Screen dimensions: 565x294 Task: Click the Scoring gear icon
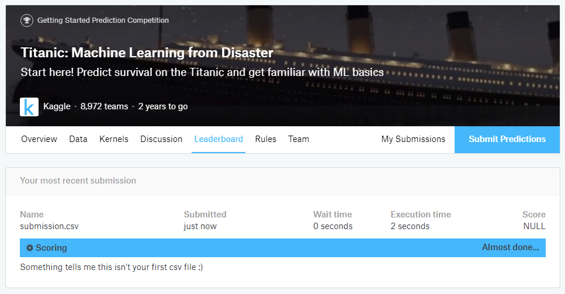pos(30,248)
